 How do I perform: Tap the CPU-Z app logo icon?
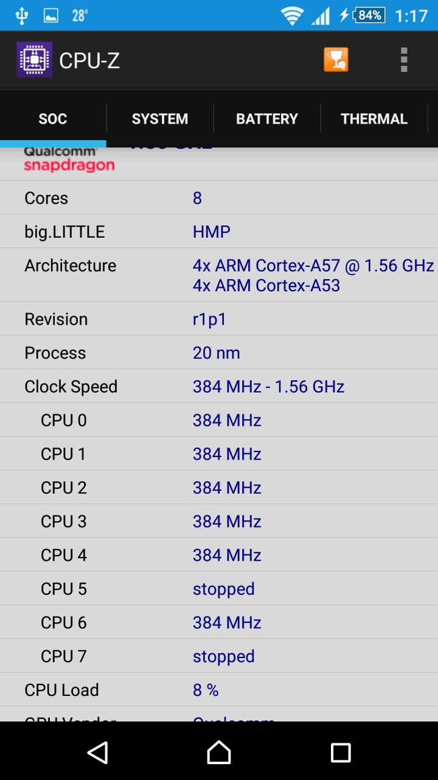(x=34, y=60)
